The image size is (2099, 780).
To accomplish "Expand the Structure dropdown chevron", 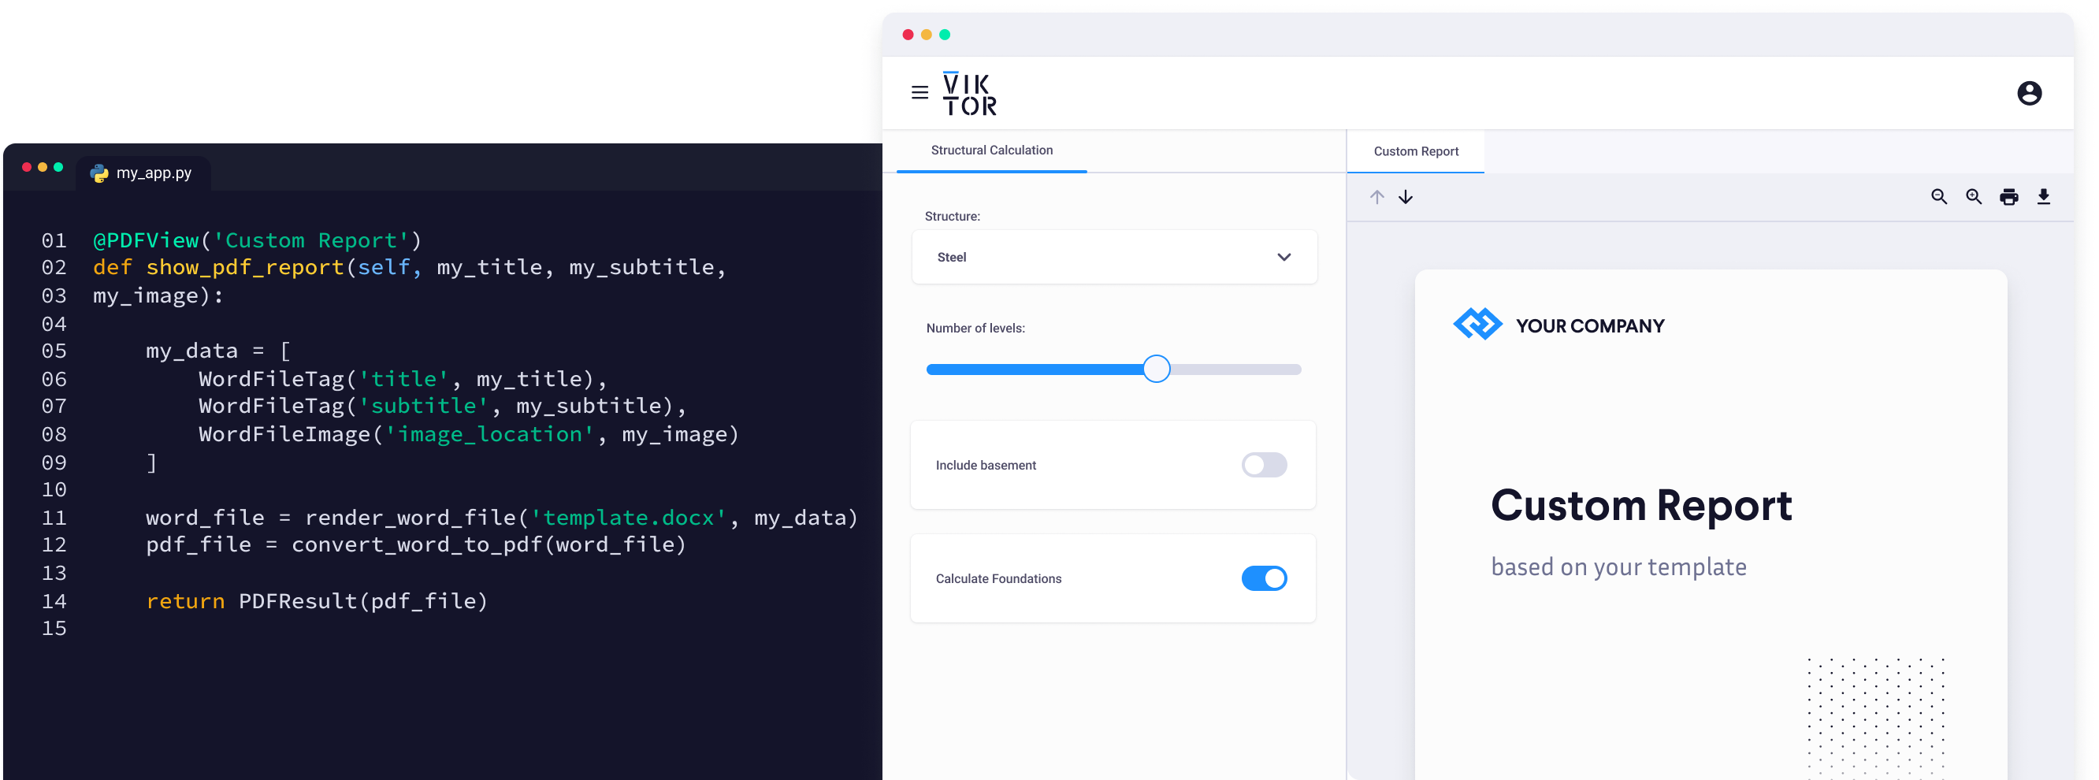I will click(1284, 258).
